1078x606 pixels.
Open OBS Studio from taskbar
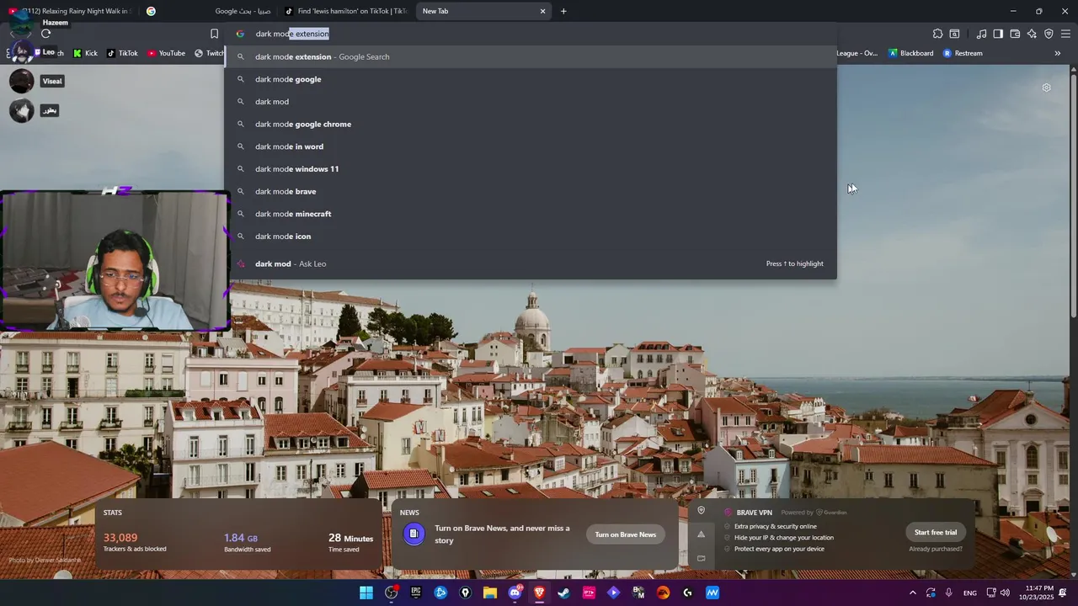tap(391, 593)
